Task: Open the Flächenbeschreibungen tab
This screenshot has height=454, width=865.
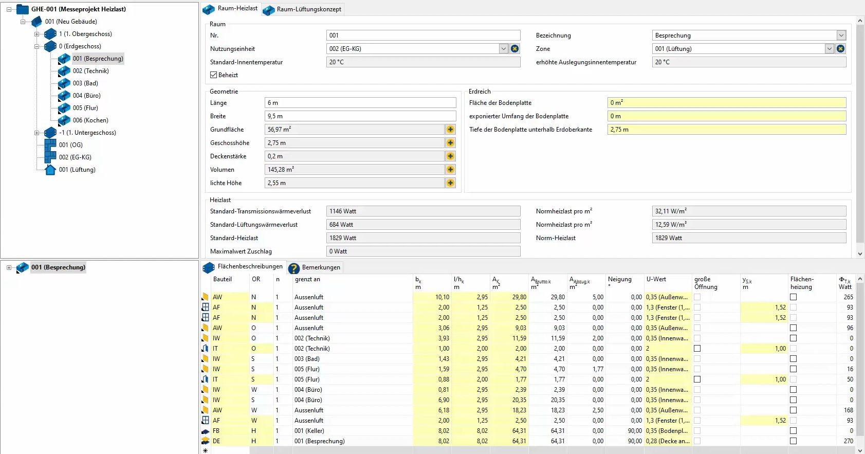Action: [243, 267]
